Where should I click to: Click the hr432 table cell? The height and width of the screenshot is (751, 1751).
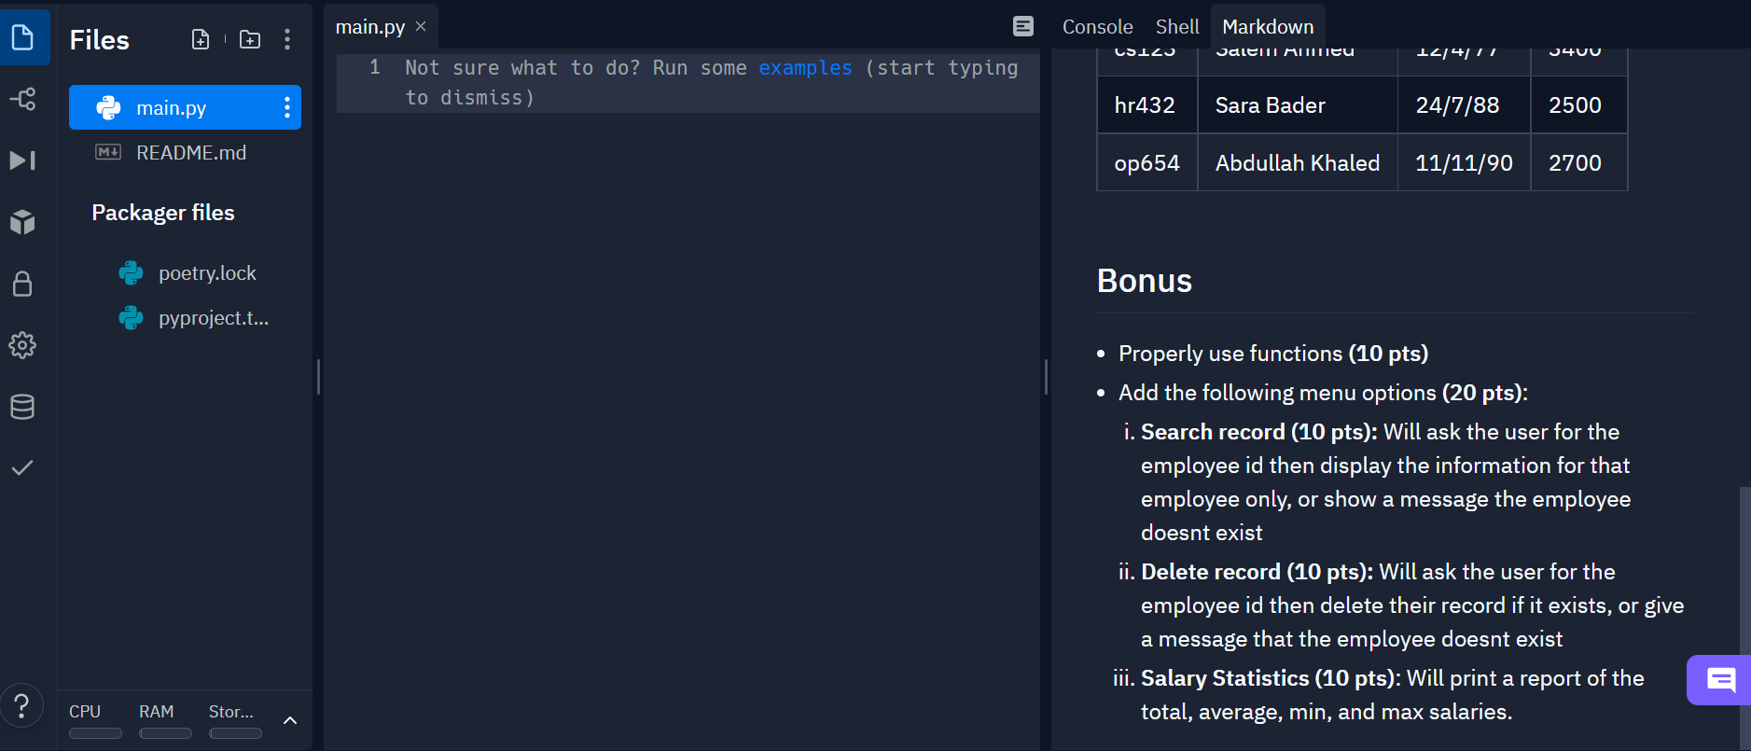tap(1147, 105)
